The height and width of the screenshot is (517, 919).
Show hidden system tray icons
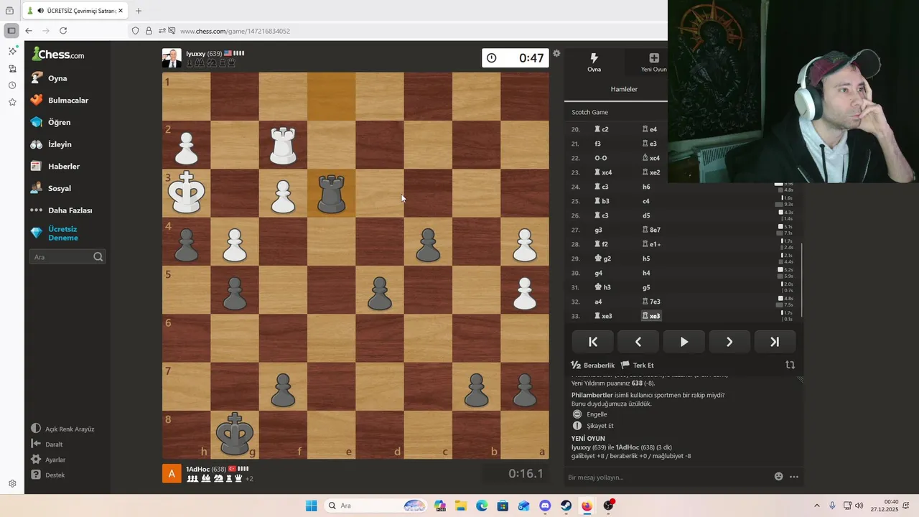click(818, 506)
